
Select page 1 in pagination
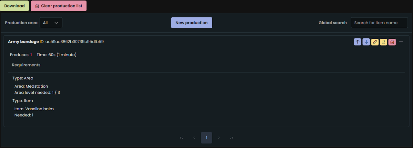click(206, 138)
